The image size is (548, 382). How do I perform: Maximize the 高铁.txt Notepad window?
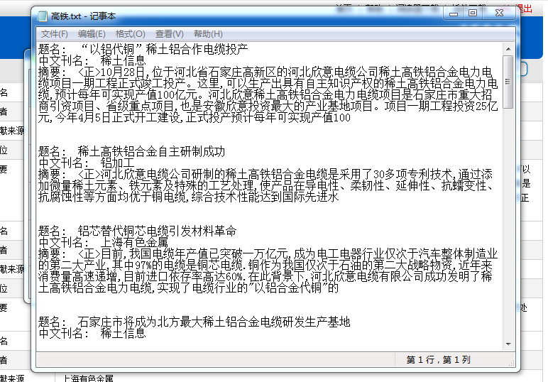tap(473, 13)
